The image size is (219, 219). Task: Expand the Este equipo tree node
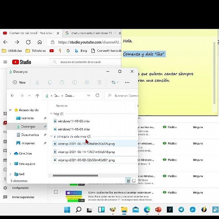[10, 164]
